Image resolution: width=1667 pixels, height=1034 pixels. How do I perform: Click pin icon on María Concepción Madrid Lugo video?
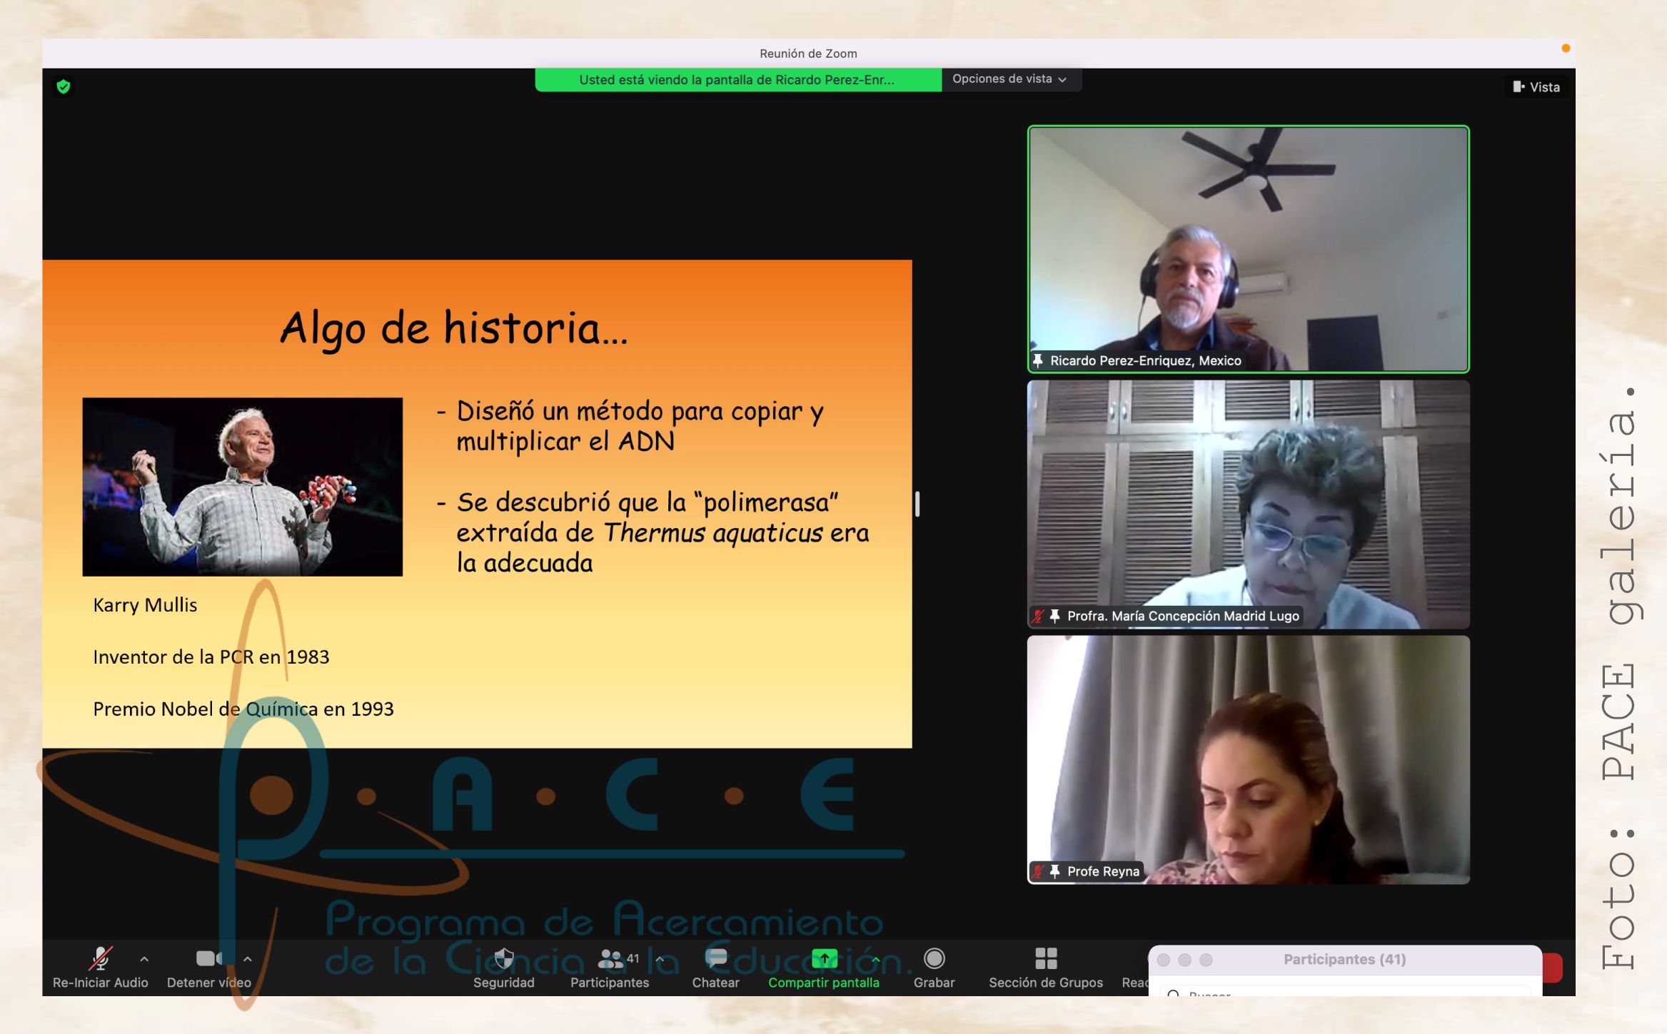pyautogui.click(x=1055, y=616)
